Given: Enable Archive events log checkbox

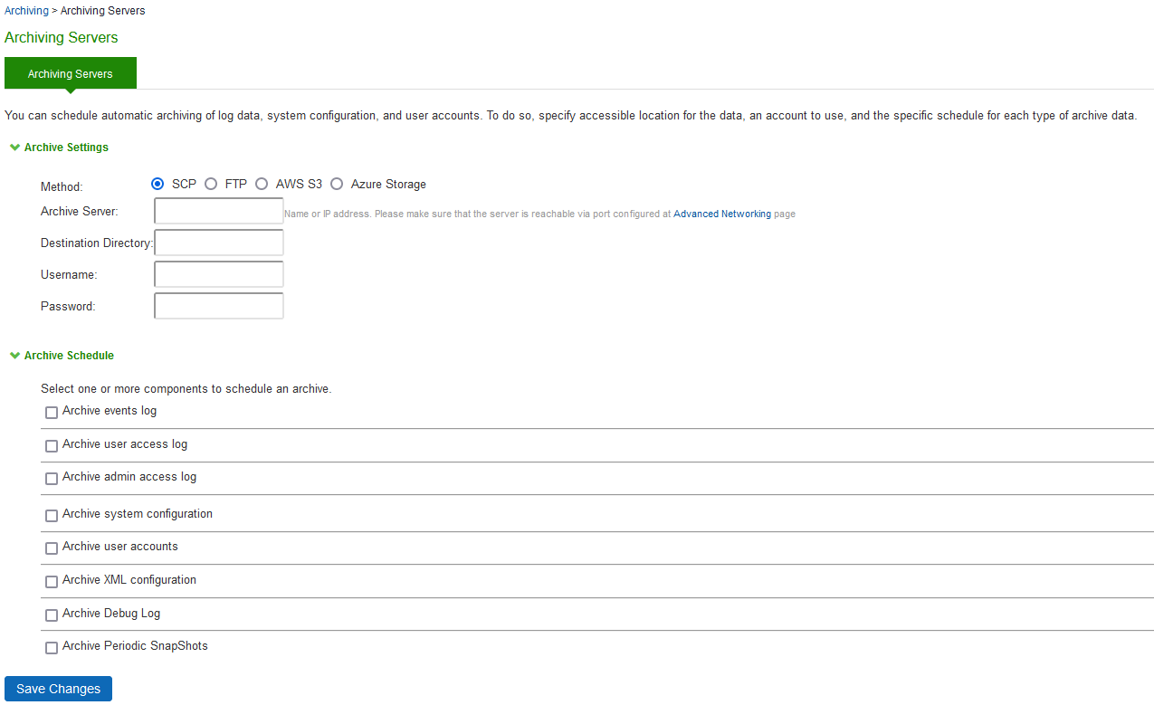Looking at the screenshot, I should click(52, 413).
